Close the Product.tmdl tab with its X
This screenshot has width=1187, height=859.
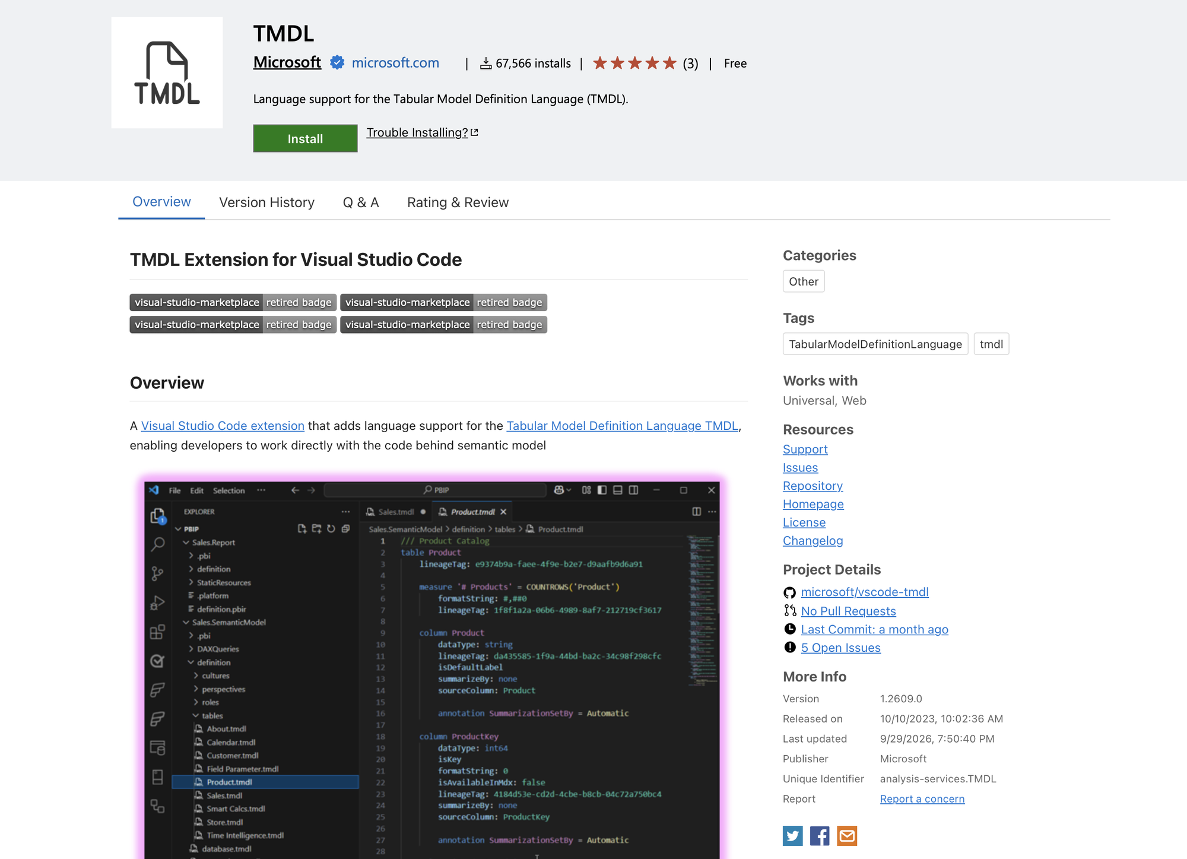503,512
